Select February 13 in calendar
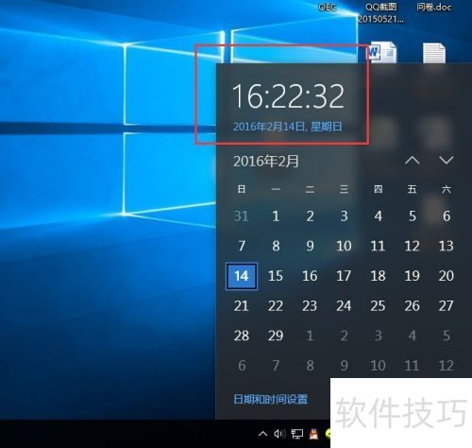Screen dimensions: 472x448 [447, 246]
